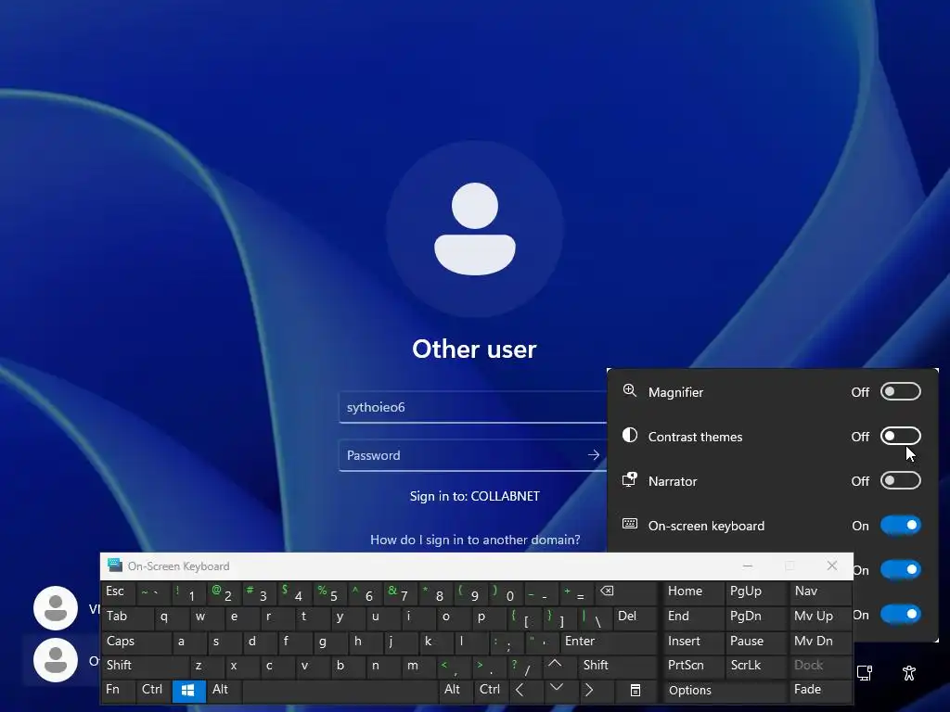
Task: Click the password submit arrow
Action: tap(594, 455)
